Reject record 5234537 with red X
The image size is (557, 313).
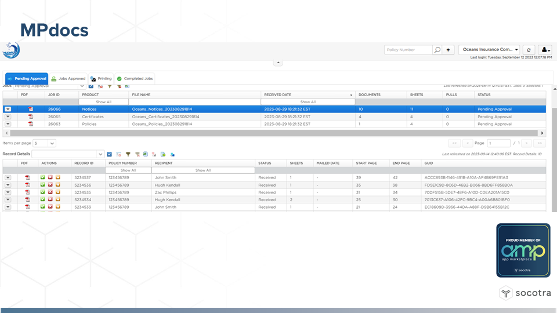pos(50,177)
